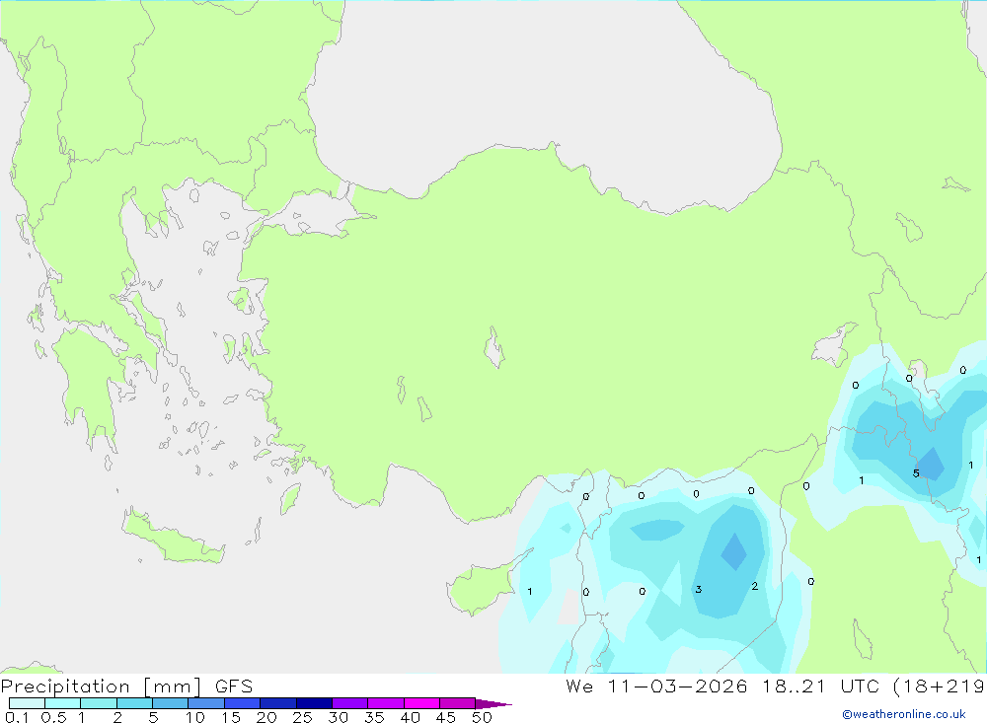Screen dimensions: 987x723
Task: Click the '30' legend scale label
Action: point(338,717)
